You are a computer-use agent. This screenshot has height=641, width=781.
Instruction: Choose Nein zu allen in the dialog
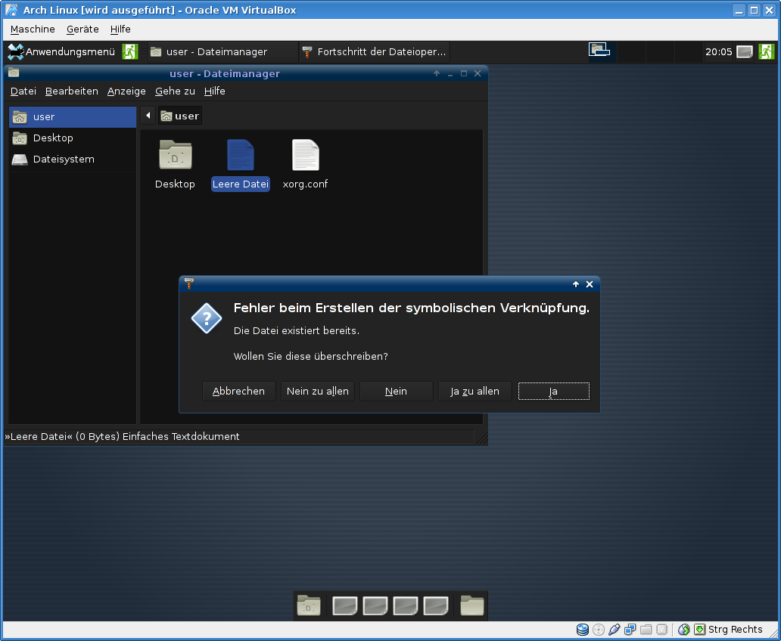(318, 391)
